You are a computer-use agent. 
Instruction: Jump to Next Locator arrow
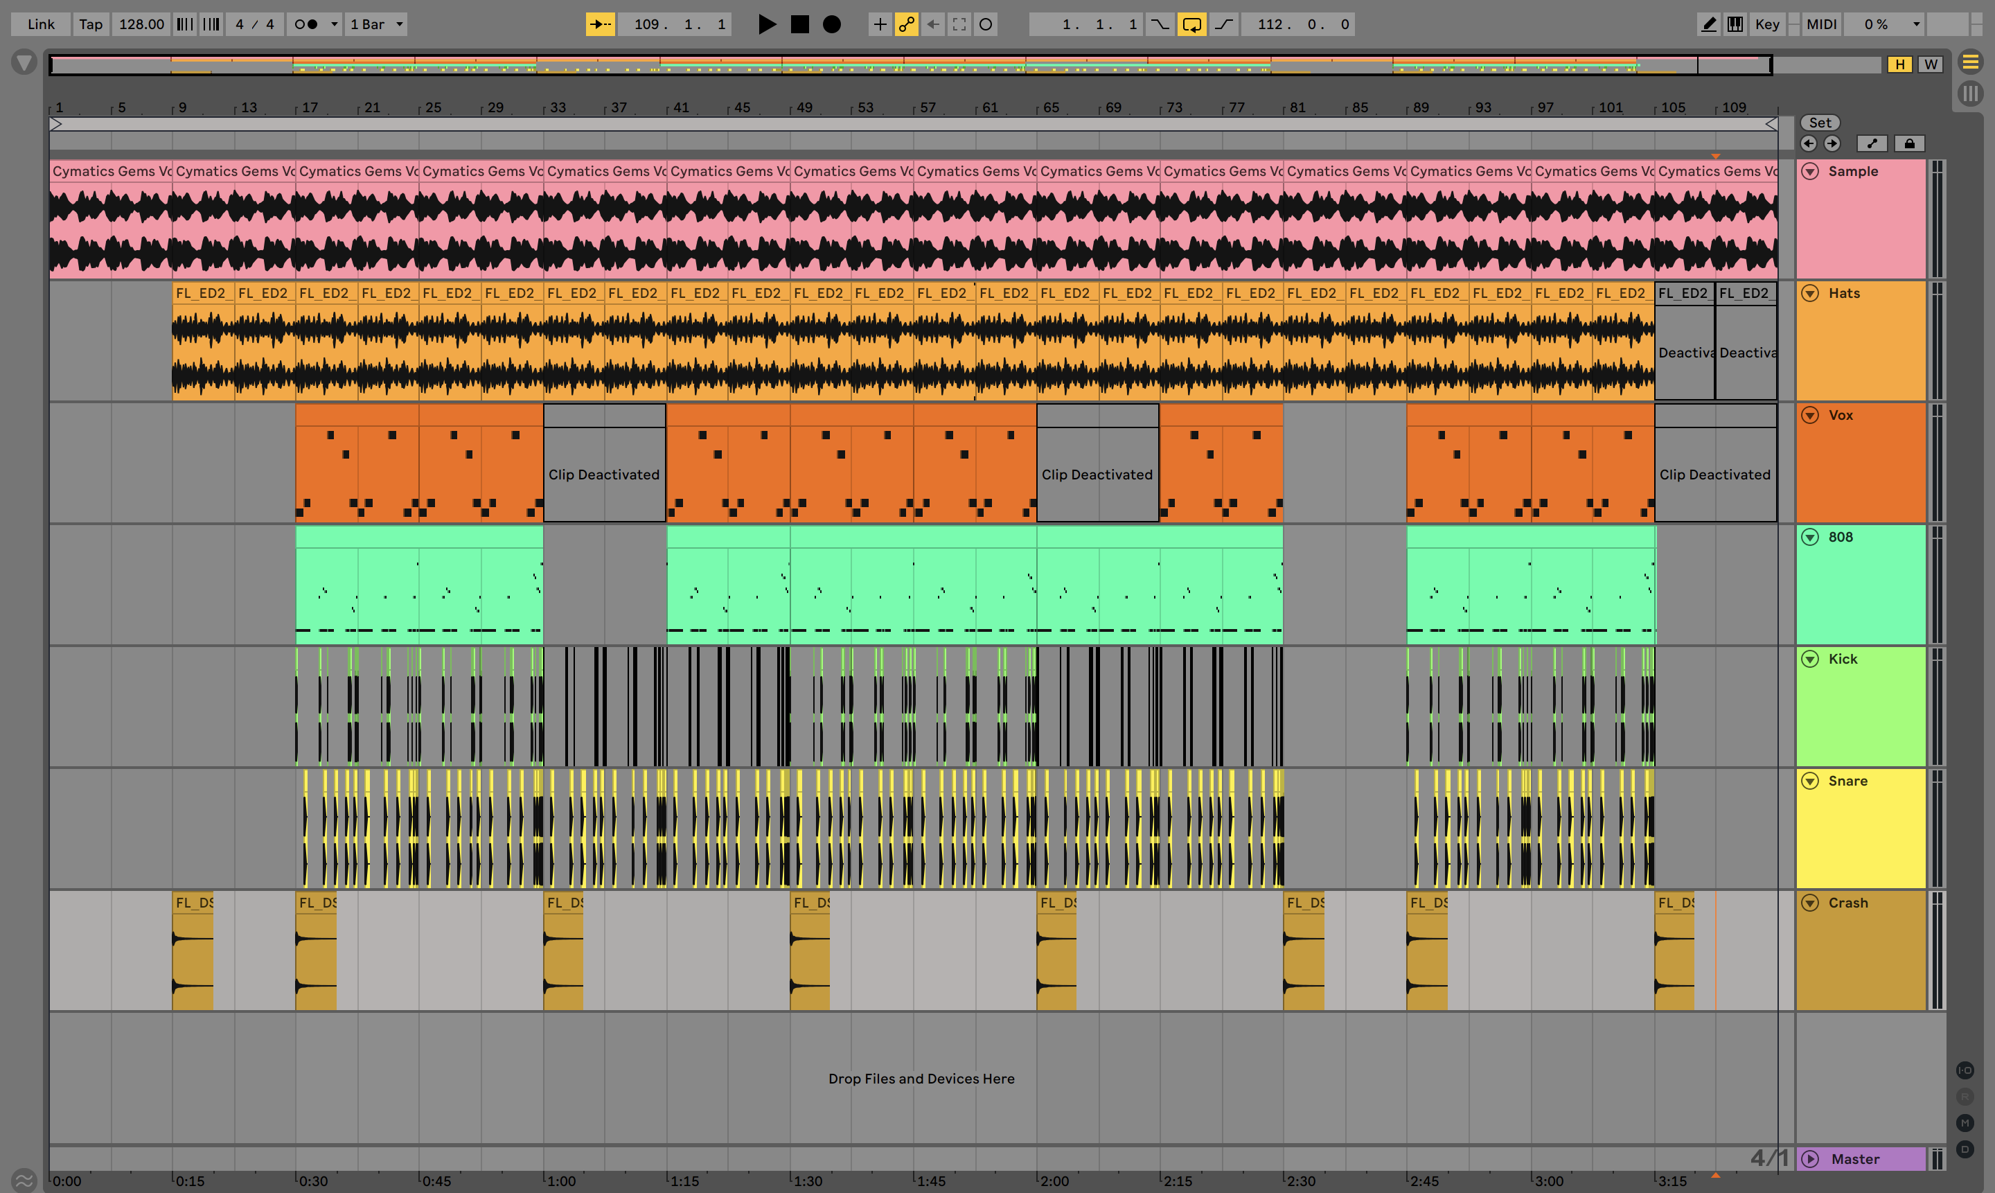pos(1832,144)
